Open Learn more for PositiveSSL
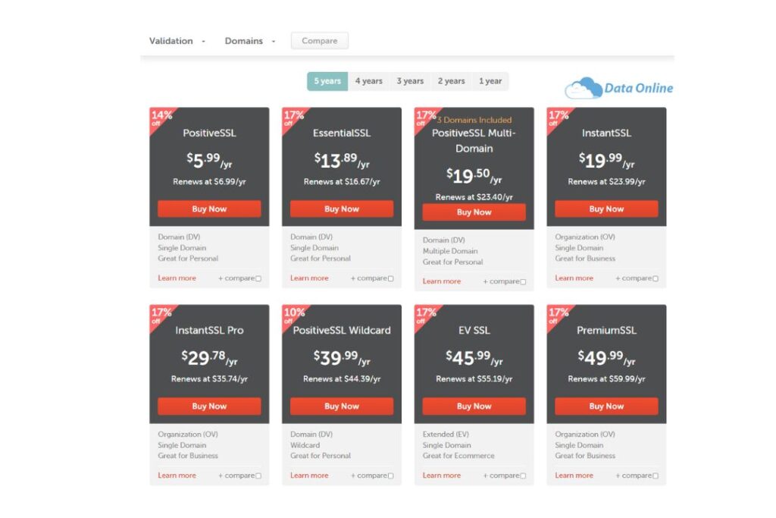776x518 pixels. [x=177, y=278]
